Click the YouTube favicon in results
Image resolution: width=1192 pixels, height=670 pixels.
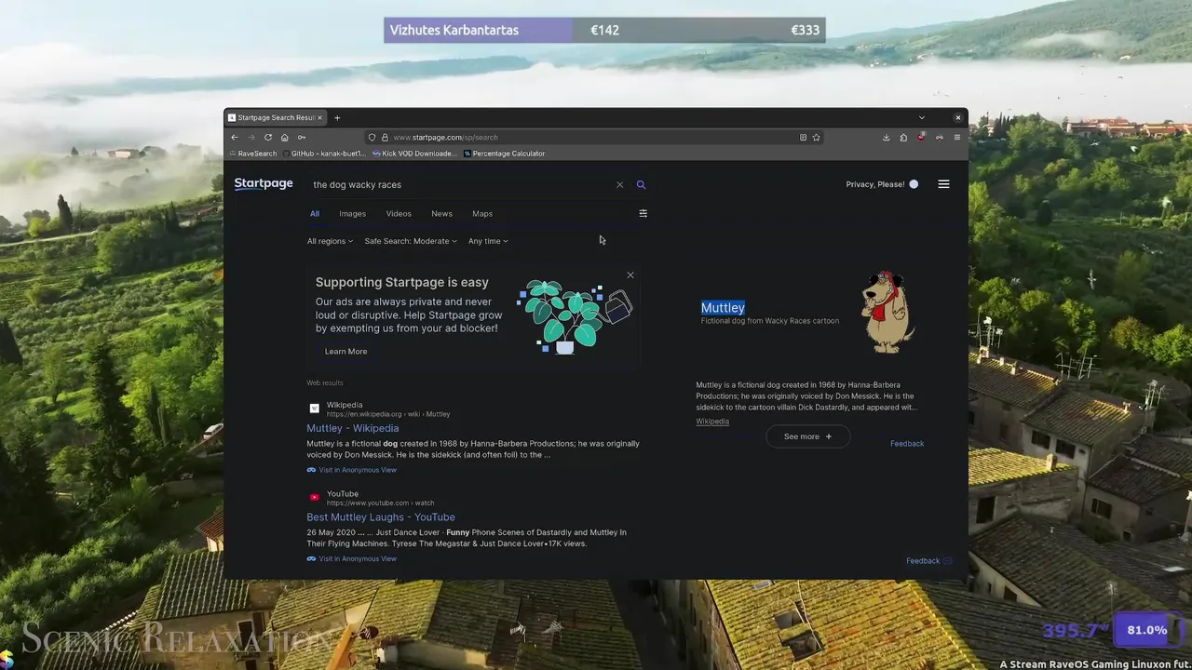(315, 497)
